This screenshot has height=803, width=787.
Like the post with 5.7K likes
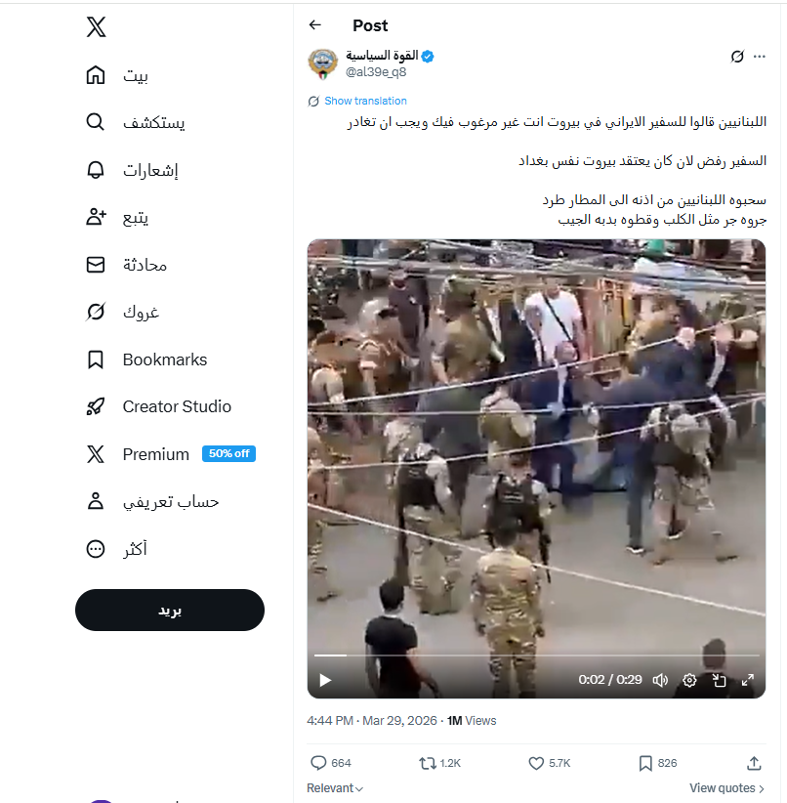click(549, 763)
